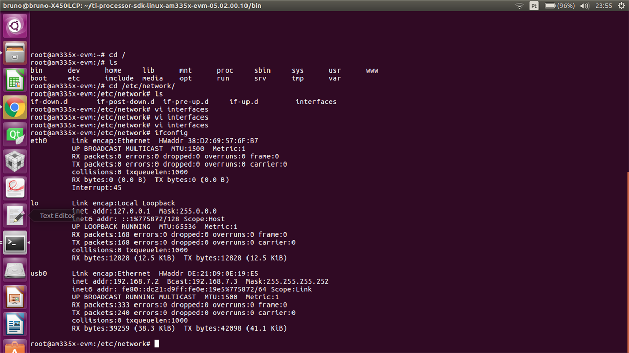Click 'TX packets:240' line of usb0
The height and width of the screenshot is (353, 629).
184,313
